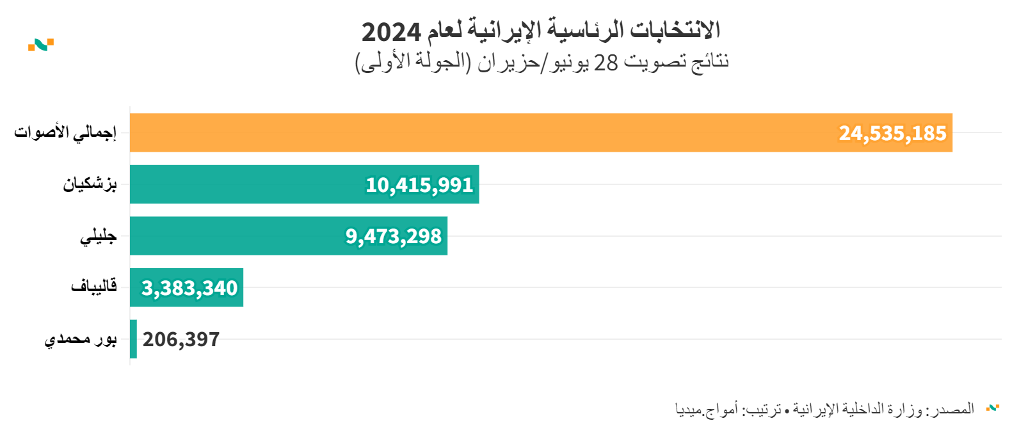Click the 3,383,340 value label

189,288
